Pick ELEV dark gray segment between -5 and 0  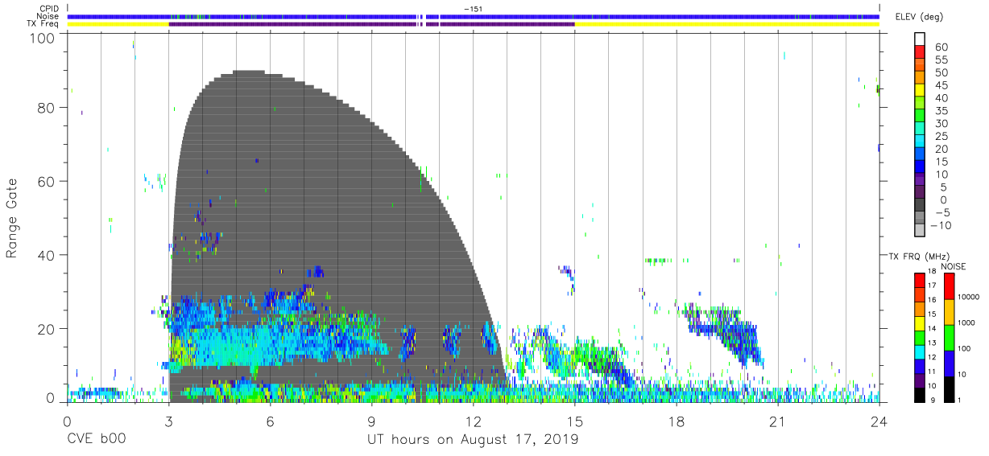point(921,206)
